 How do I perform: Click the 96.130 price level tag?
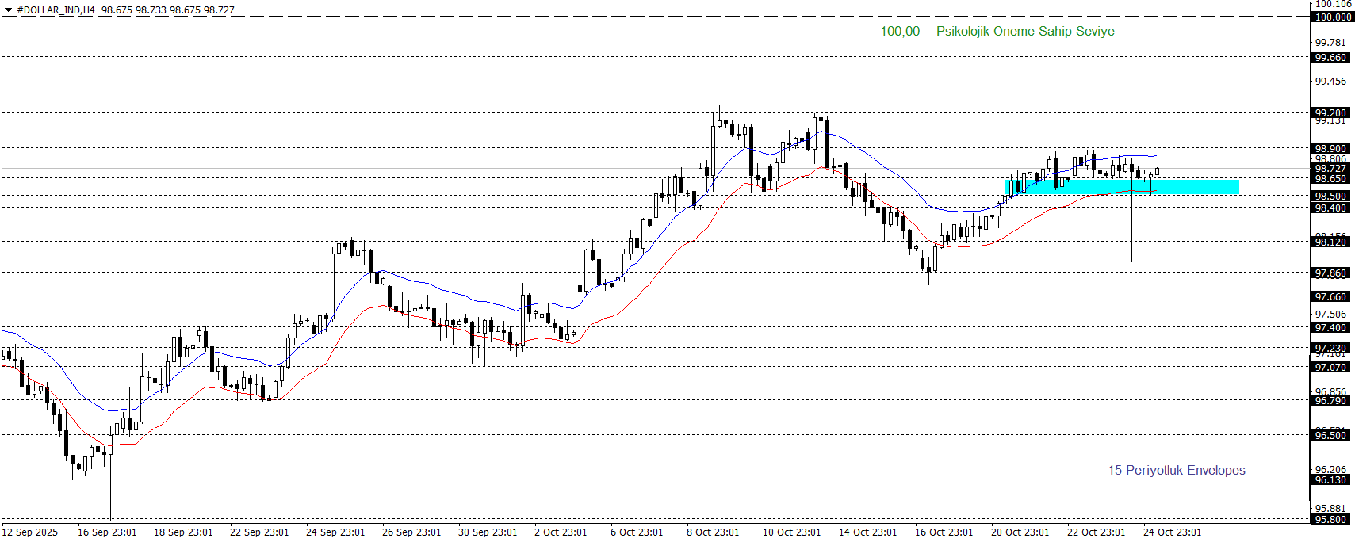point(1330,480)
